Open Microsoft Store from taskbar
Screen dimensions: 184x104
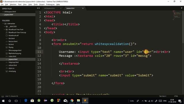pyautogui.click(x=32, y=101)
